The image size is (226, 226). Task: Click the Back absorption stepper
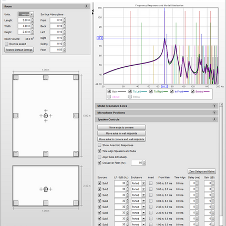[x=64, y=26]
